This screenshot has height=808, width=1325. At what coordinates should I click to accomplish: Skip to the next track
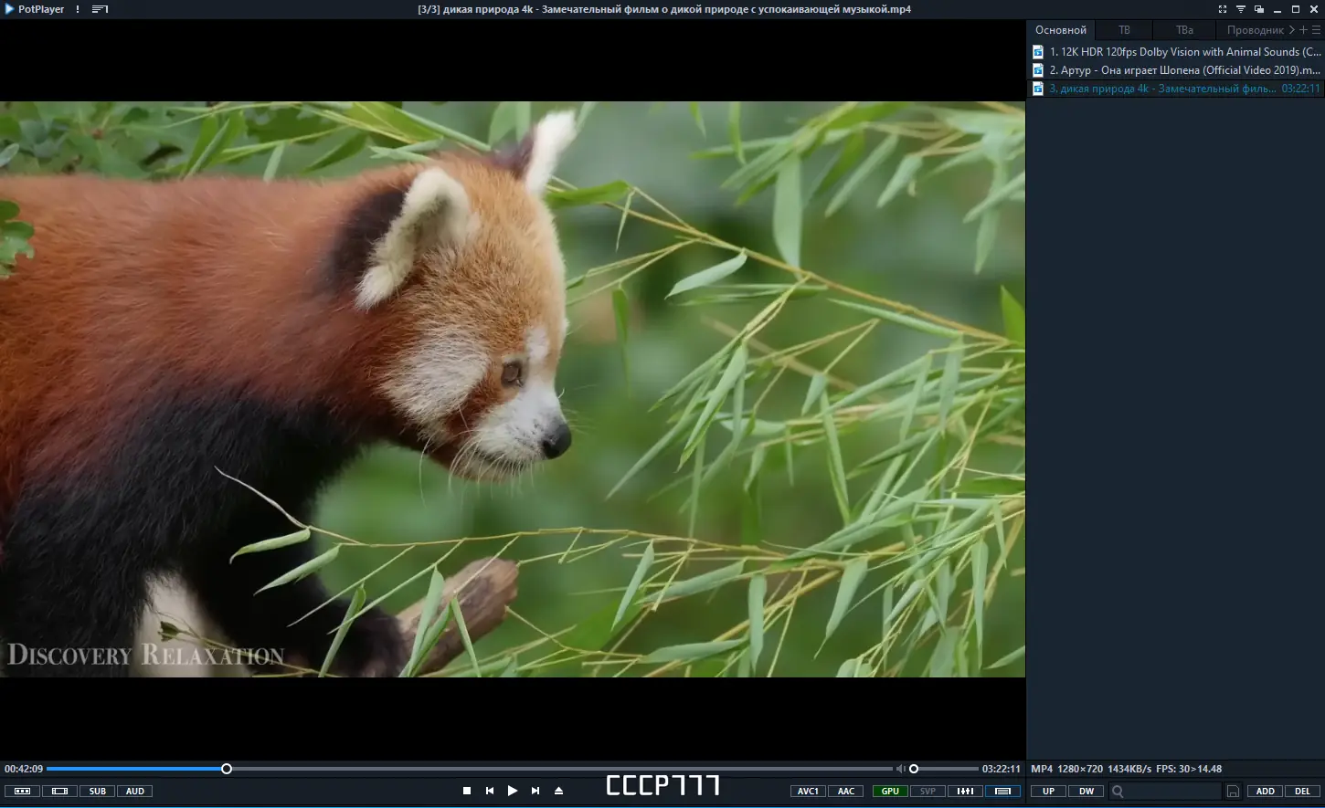pyautogui.click(x=535, y=791)
